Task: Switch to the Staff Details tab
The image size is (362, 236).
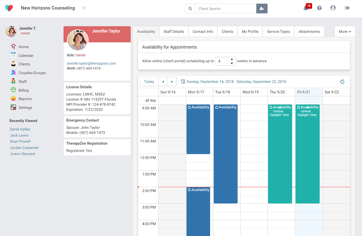Action: (x=174, y=31)
